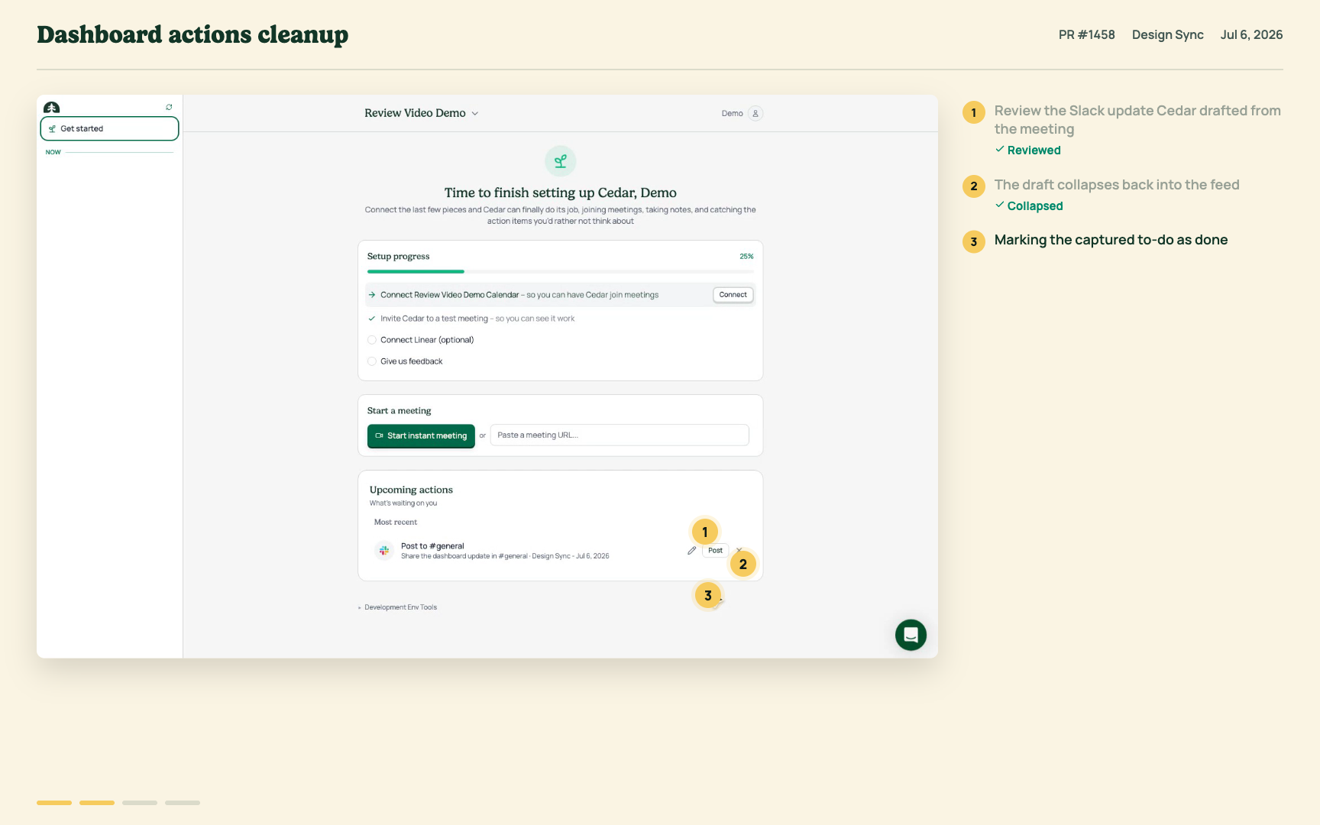Click the sidebar refresh icon
Image resolution: width=1320 pixels, height=825 pixels.
click(x=169, y=107)
